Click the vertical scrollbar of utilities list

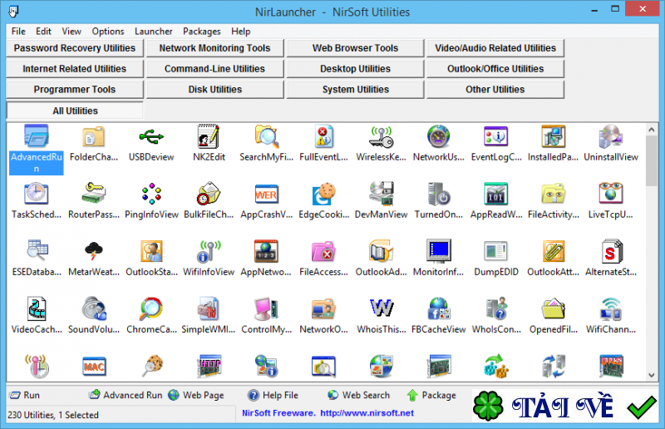coord(652,249)
